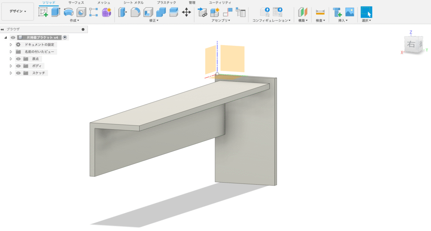Open the 作成 menu dropdown

74,20
